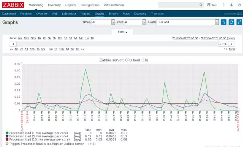Toggle the fixed time period mode
Image resolution: width=244 pixels, height=147 pixels.
click(x=232, y=49)
